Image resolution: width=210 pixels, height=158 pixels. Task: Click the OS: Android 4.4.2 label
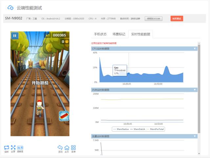51,19
